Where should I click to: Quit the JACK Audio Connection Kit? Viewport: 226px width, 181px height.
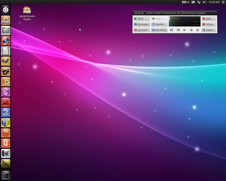pos(209,19)
